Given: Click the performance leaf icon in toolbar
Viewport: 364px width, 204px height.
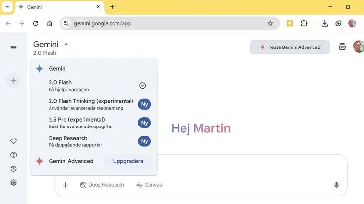Looking at the screenshot, I should (338, 23).
